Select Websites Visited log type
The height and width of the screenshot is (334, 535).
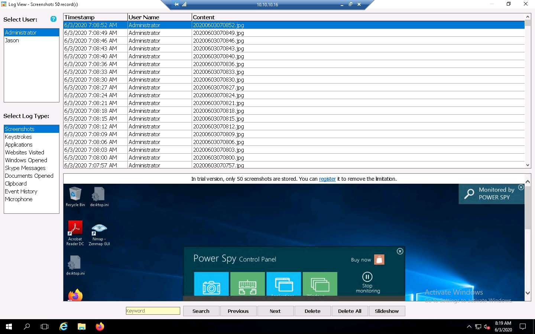(32, 153)
